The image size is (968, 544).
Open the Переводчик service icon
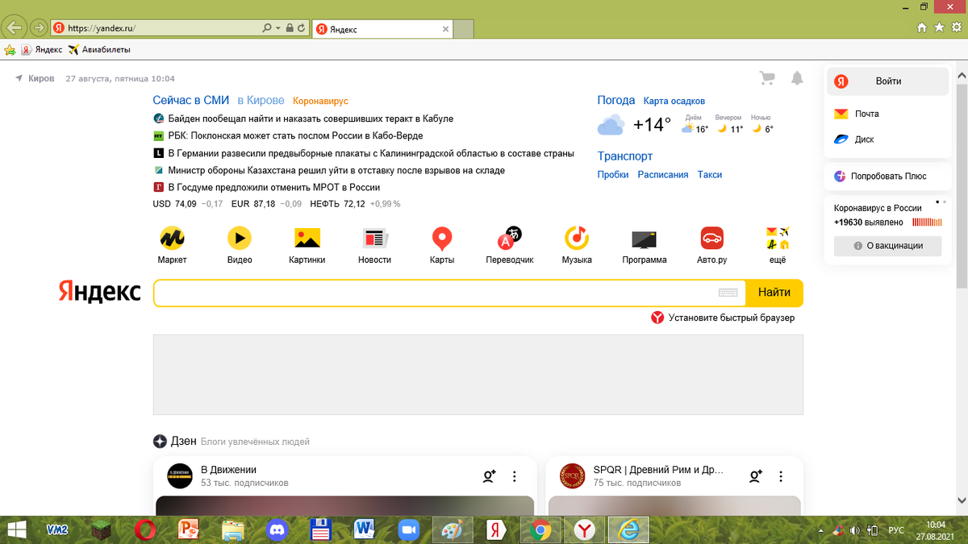point(510,238)
